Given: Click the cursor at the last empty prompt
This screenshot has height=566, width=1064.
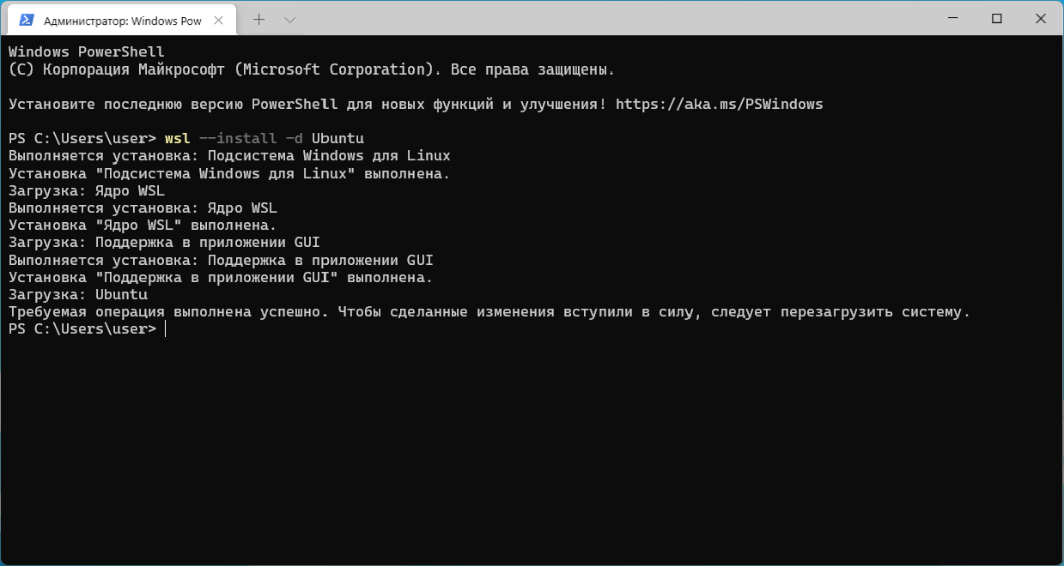Looking at the screenshot, I should click(165, 329).
